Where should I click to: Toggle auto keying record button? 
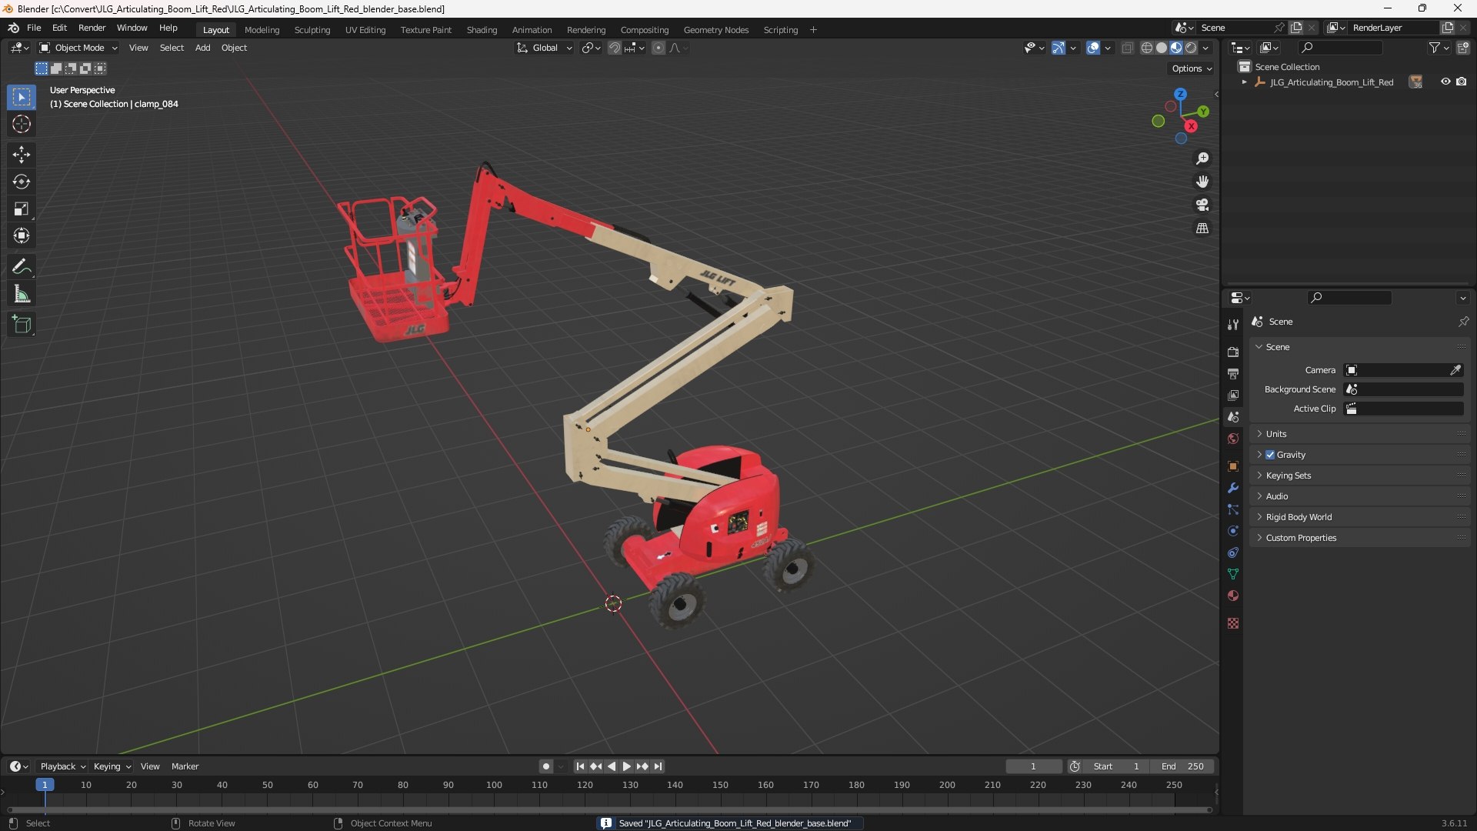(545, 766)
